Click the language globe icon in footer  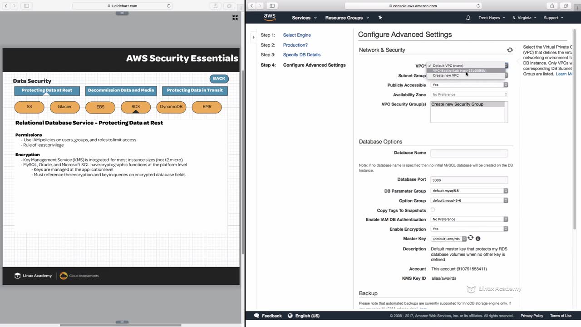point(290,316)
